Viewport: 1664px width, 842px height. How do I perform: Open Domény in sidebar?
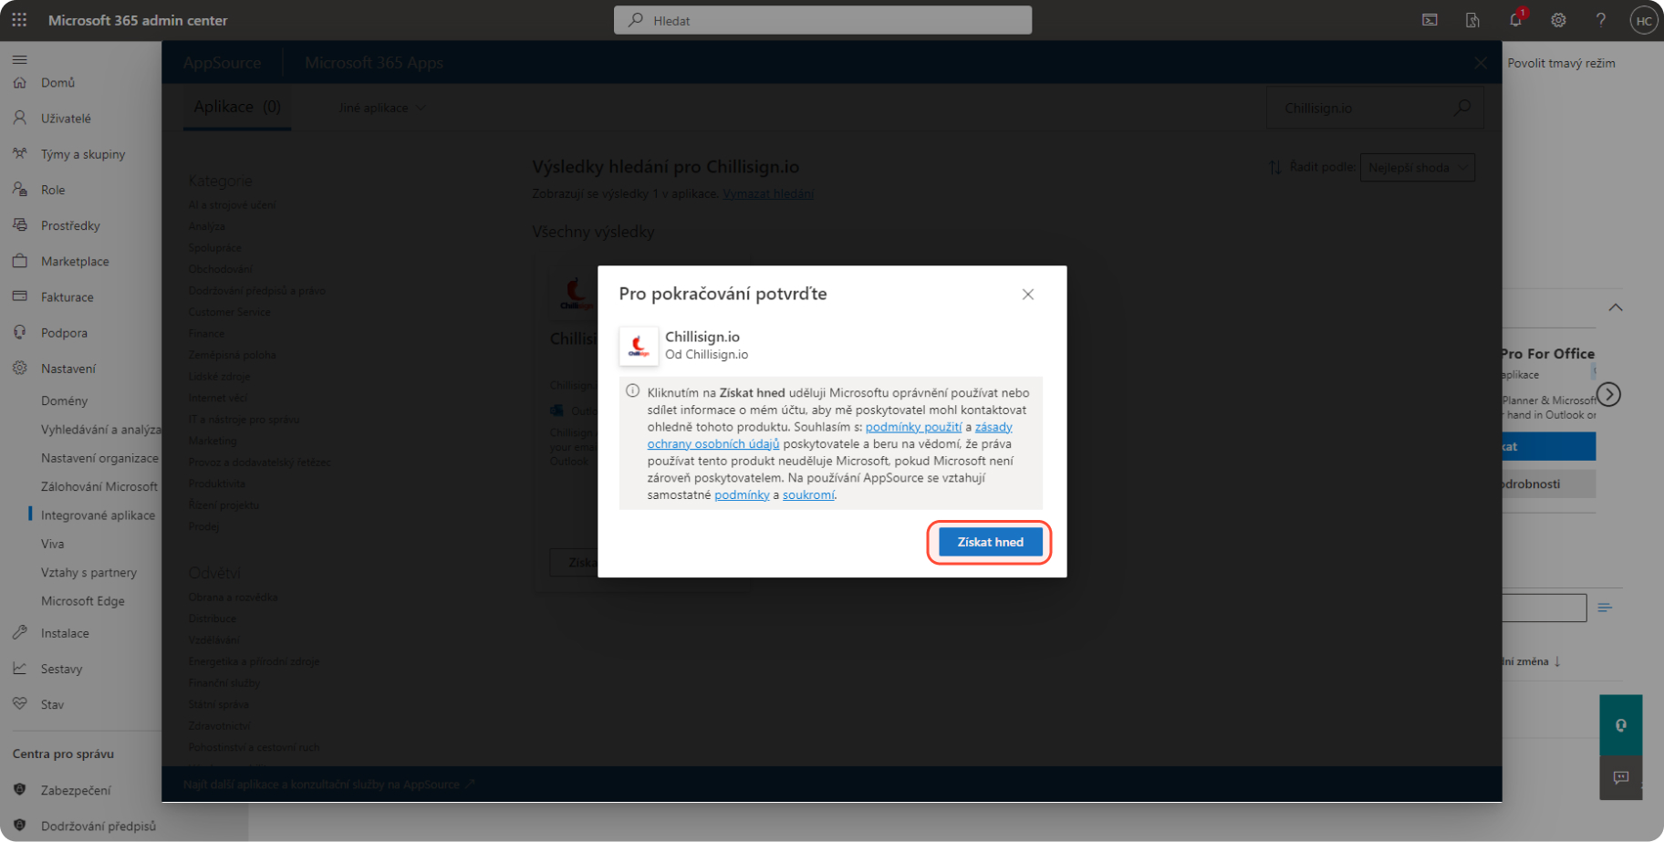tap(64, 400)
